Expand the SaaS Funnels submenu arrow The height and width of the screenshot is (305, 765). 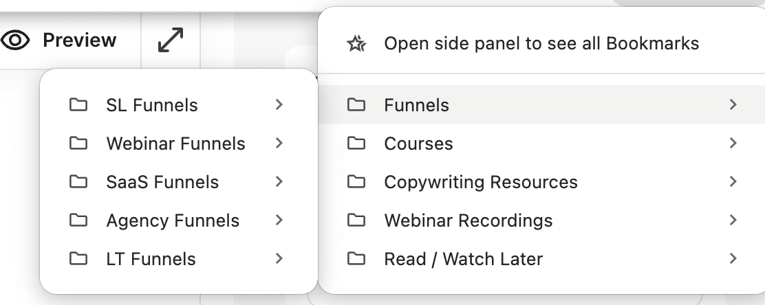279,182
